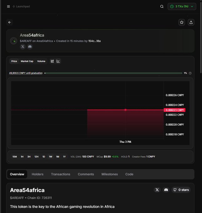
Task: Favorite the token with the star icon
Action: (x=182, y=22)
